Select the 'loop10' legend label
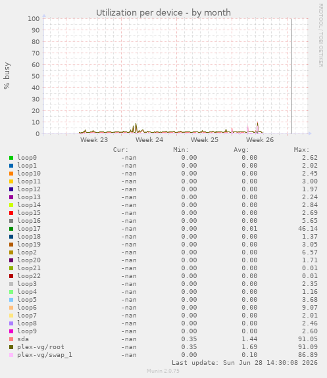327x378 pixels. tap(29, 174)
